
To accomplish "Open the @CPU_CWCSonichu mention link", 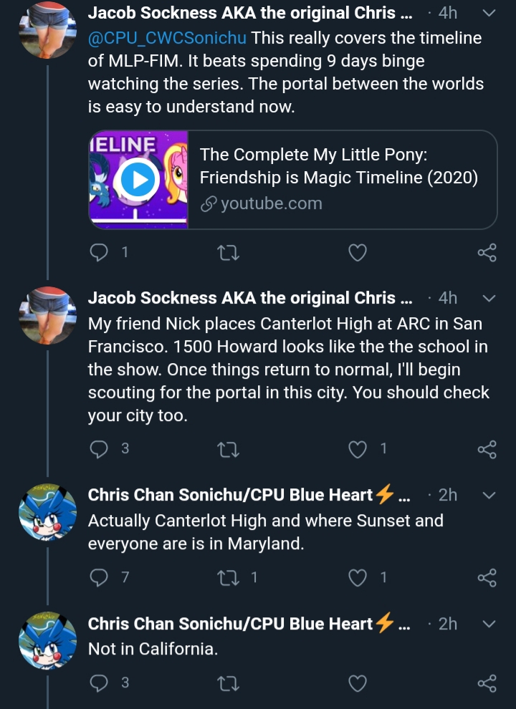I will (x=167, y=38).
